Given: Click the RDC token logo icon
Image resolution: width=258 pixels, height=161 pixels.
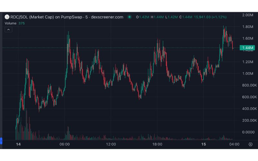Looking at the screenshot, I should pyautogui.click(x=7, y=17).
